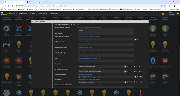Expand the Accueil menu
This screenshot has width=180, height=96.
point(13,13)
